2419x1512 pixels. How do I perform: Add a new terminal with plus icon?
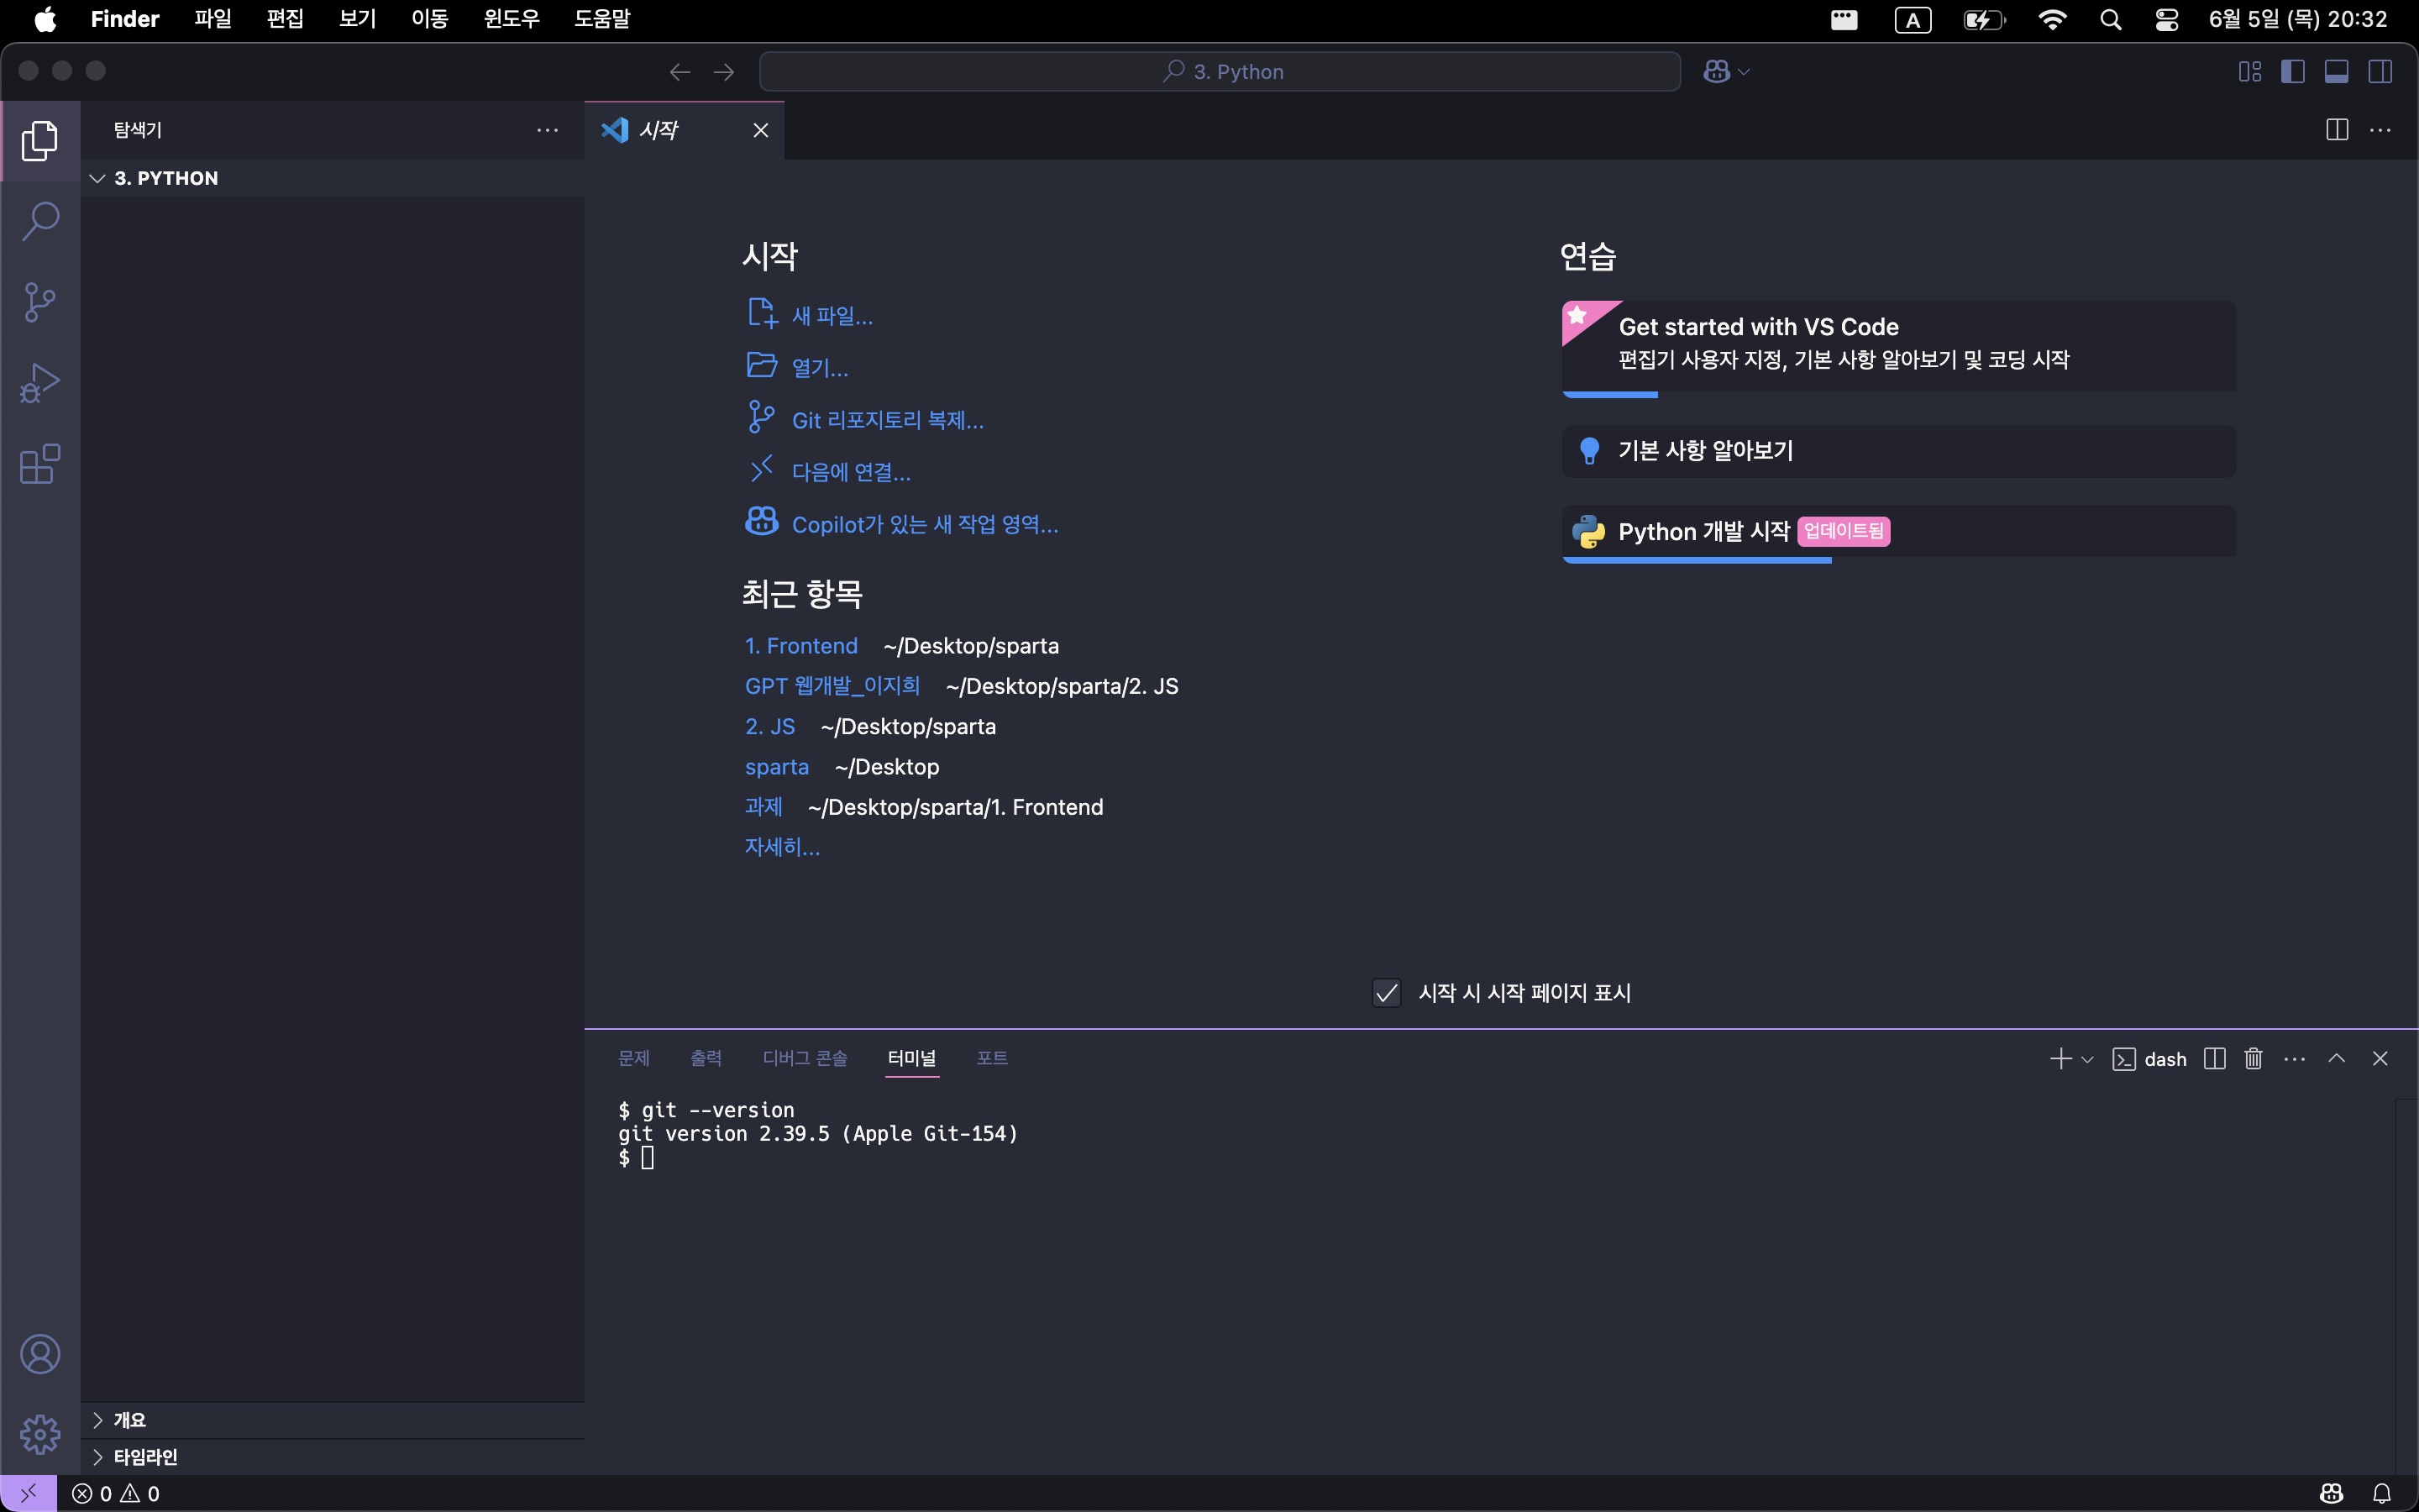coord(2060,1059)
